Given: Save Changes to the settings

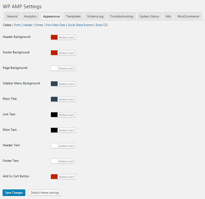Looking at the screenshot, I should 14,193.
